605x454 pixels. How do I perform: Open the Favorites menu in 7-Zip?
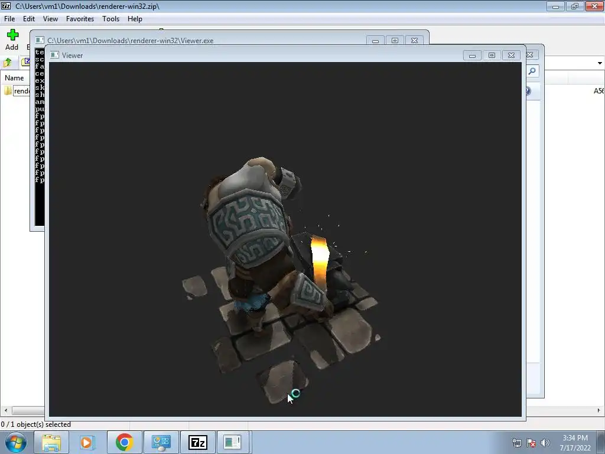pos(80,18)
